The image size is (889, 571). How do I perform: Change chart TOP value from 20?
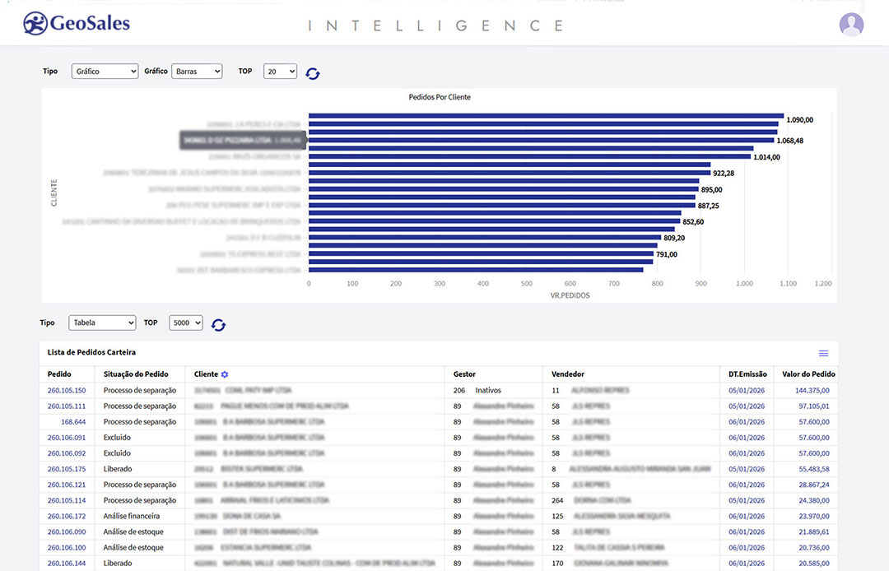click(x=280, y=72)
